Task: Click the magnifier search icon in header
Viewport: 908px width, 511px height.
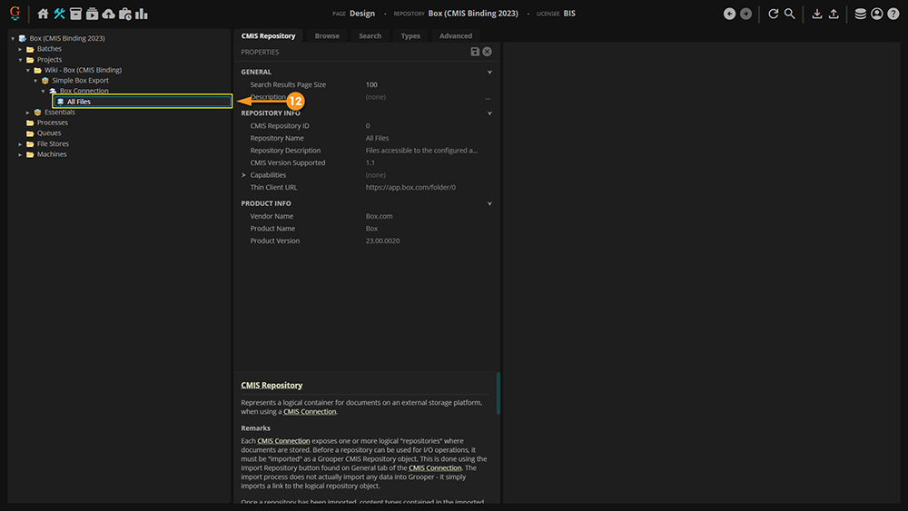Action: point(790,14)
